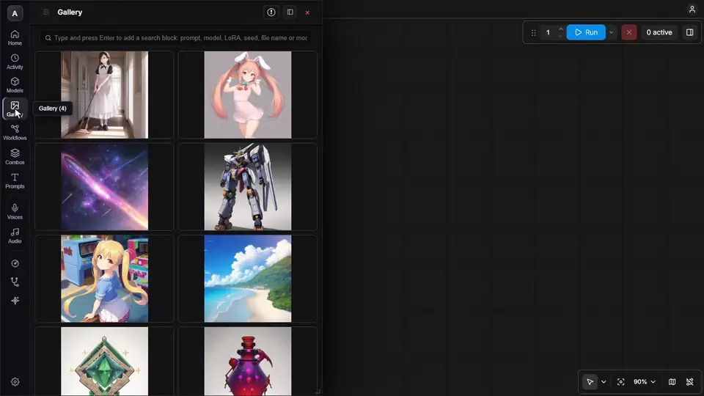Click the link visibility icon at bottom right
704x396 pixels.
tap(689, 382)
